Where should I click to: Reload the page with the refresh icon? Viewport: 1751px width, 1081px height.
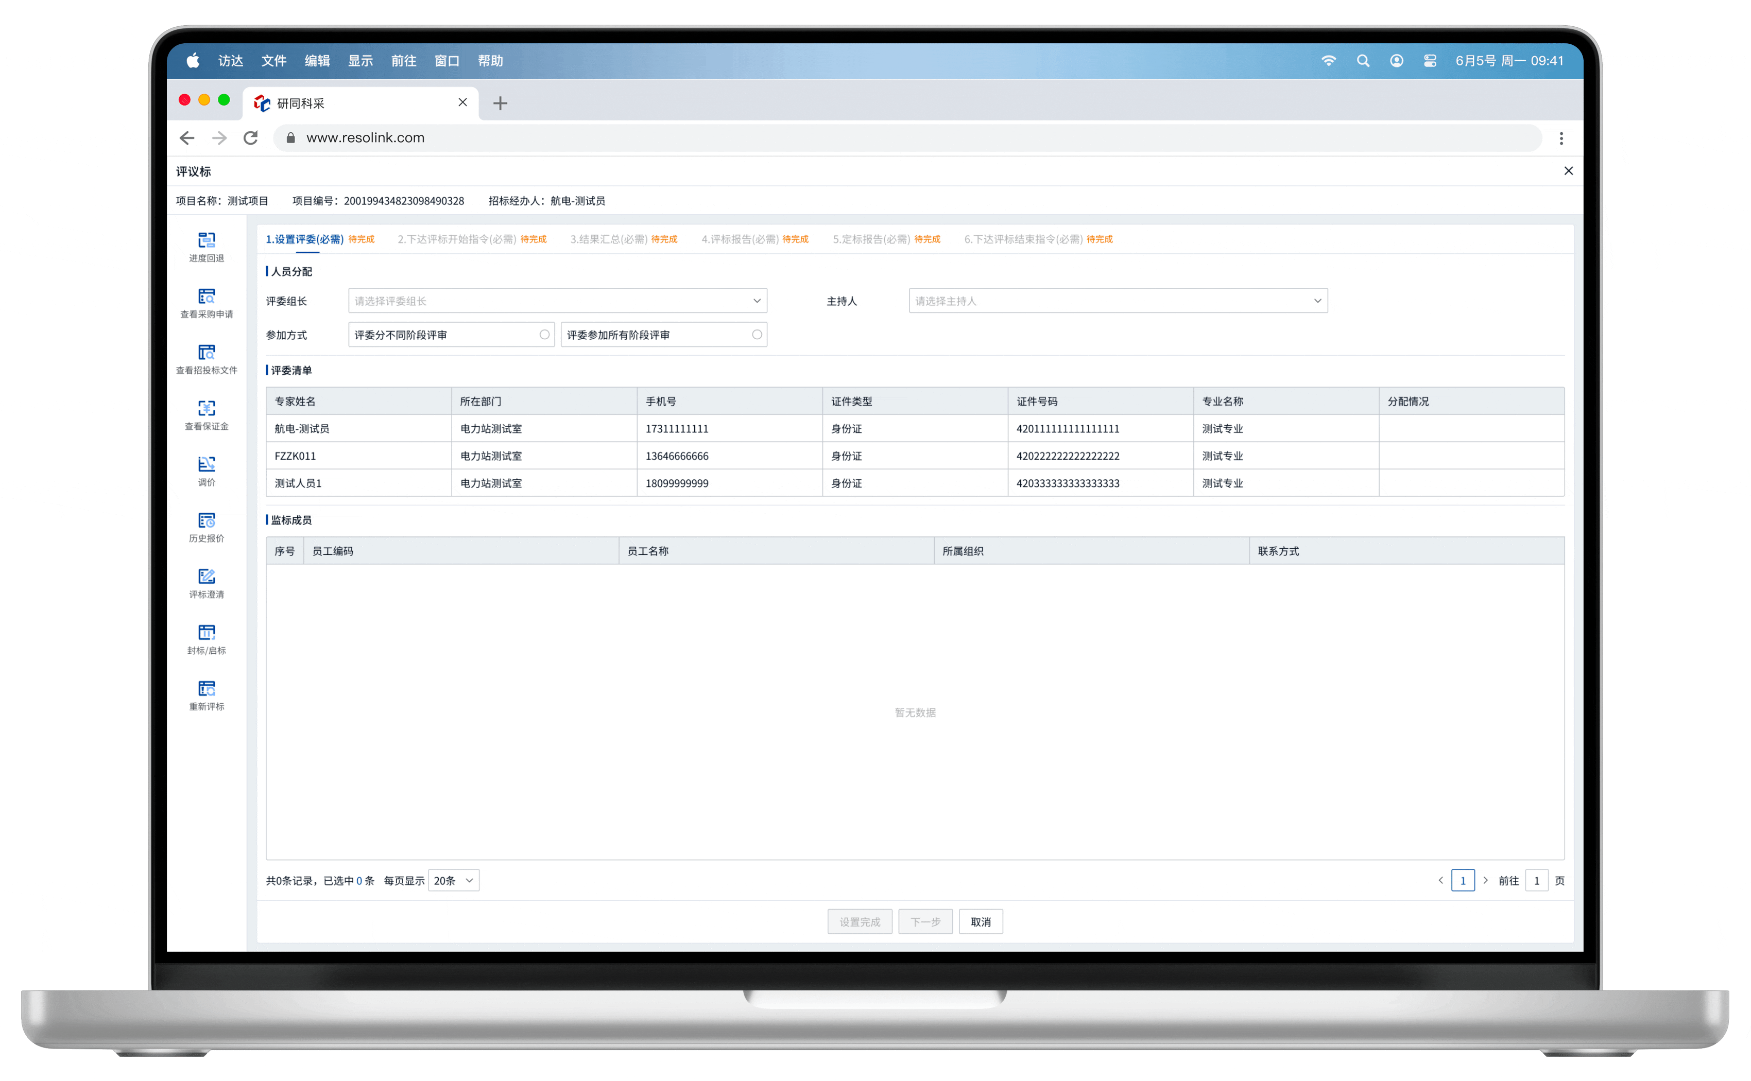coord(251,138)
